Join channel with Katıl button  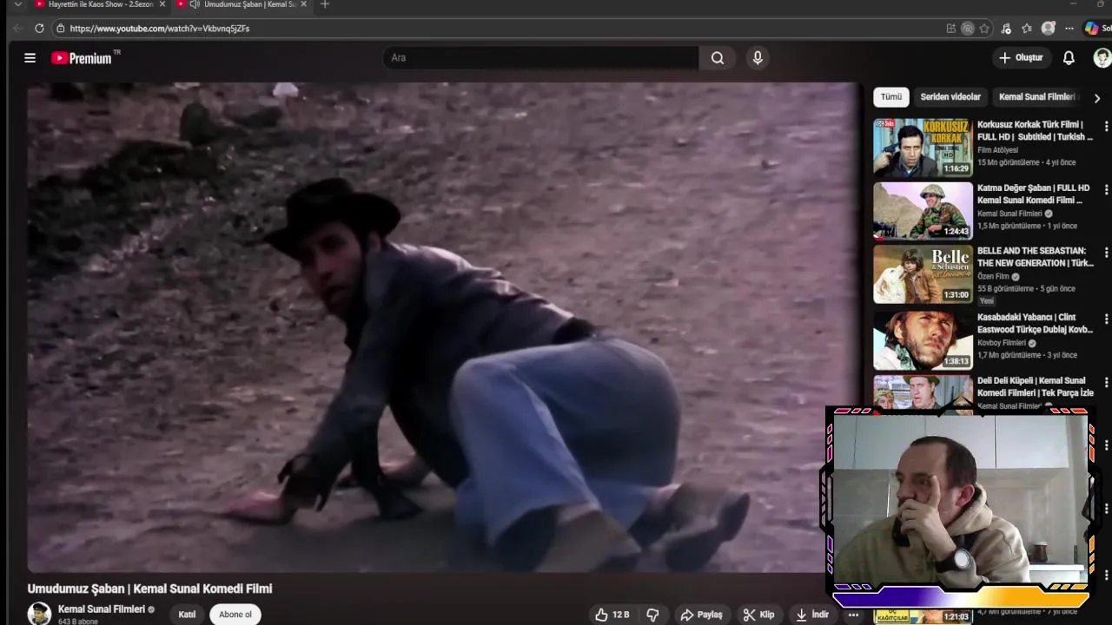coord(187,614)
